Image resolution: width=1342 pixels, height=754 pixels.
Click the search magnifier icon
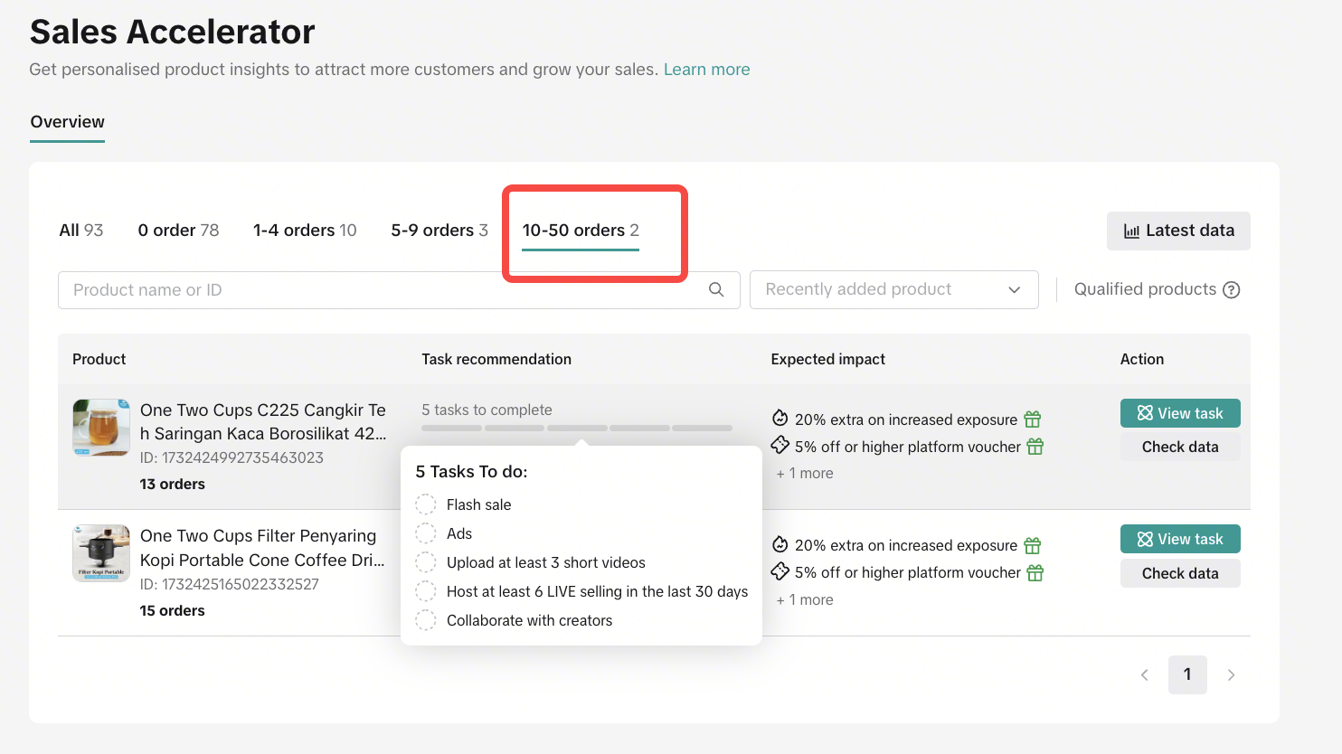(x=715, y=289)
